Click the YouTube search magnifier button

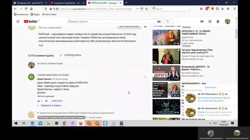(168, 21)
